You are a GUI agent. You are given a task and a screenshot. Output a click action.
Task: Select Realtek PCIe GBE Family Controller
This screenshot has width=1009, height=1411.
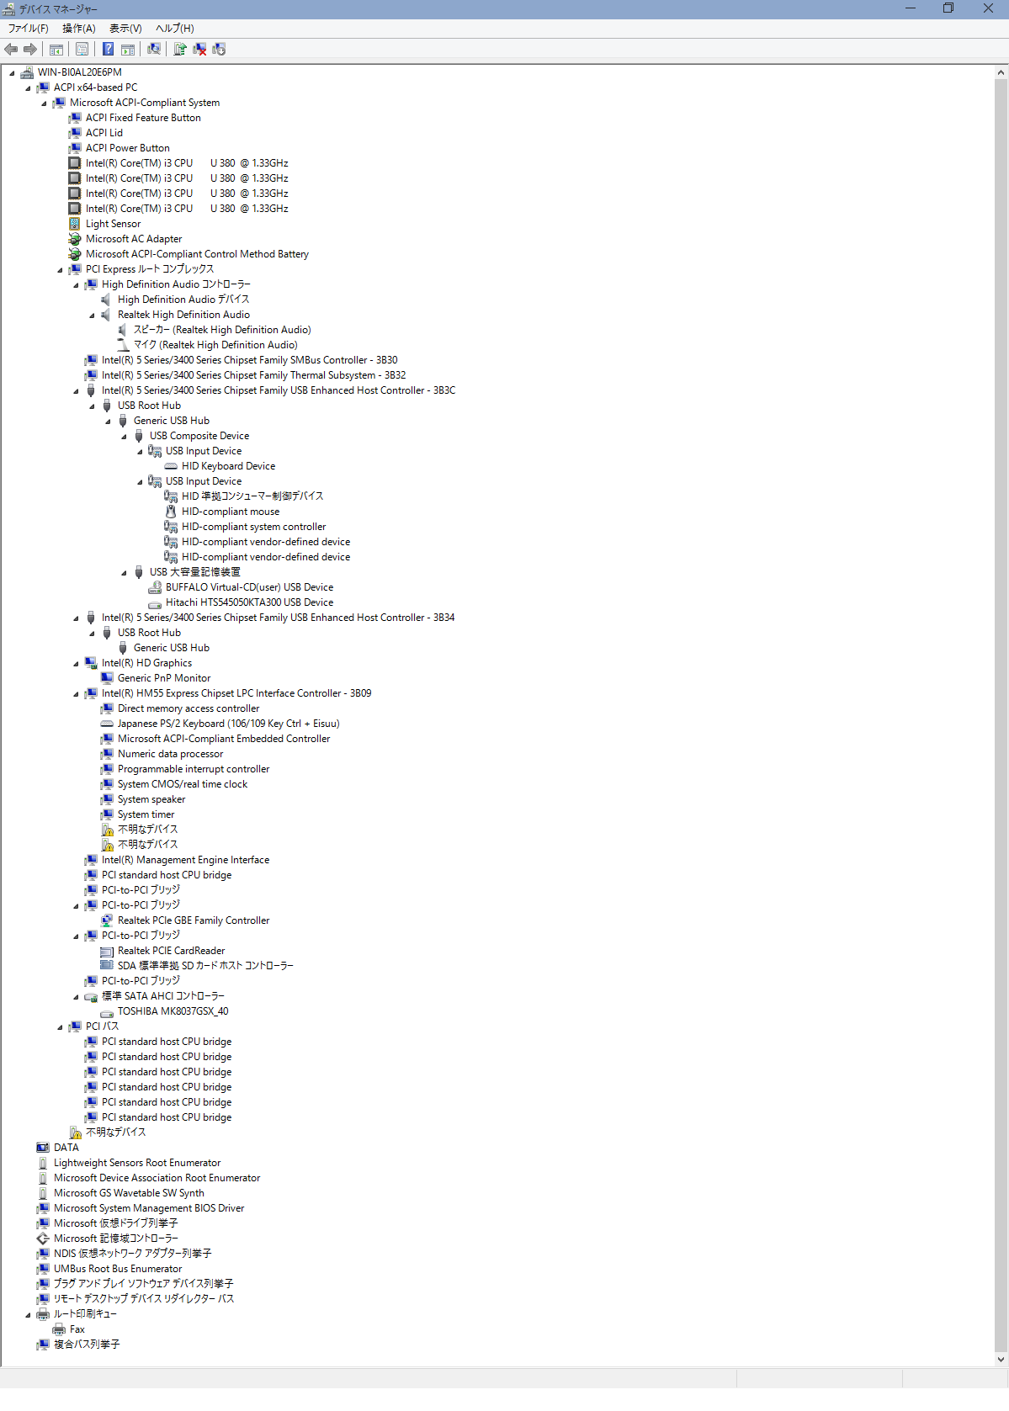193,920
